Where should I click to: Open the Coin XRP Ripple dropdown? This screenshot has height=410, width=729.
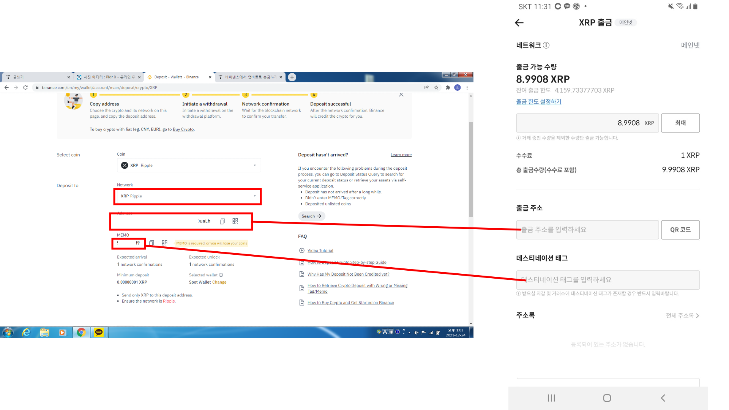click(189, 165)
